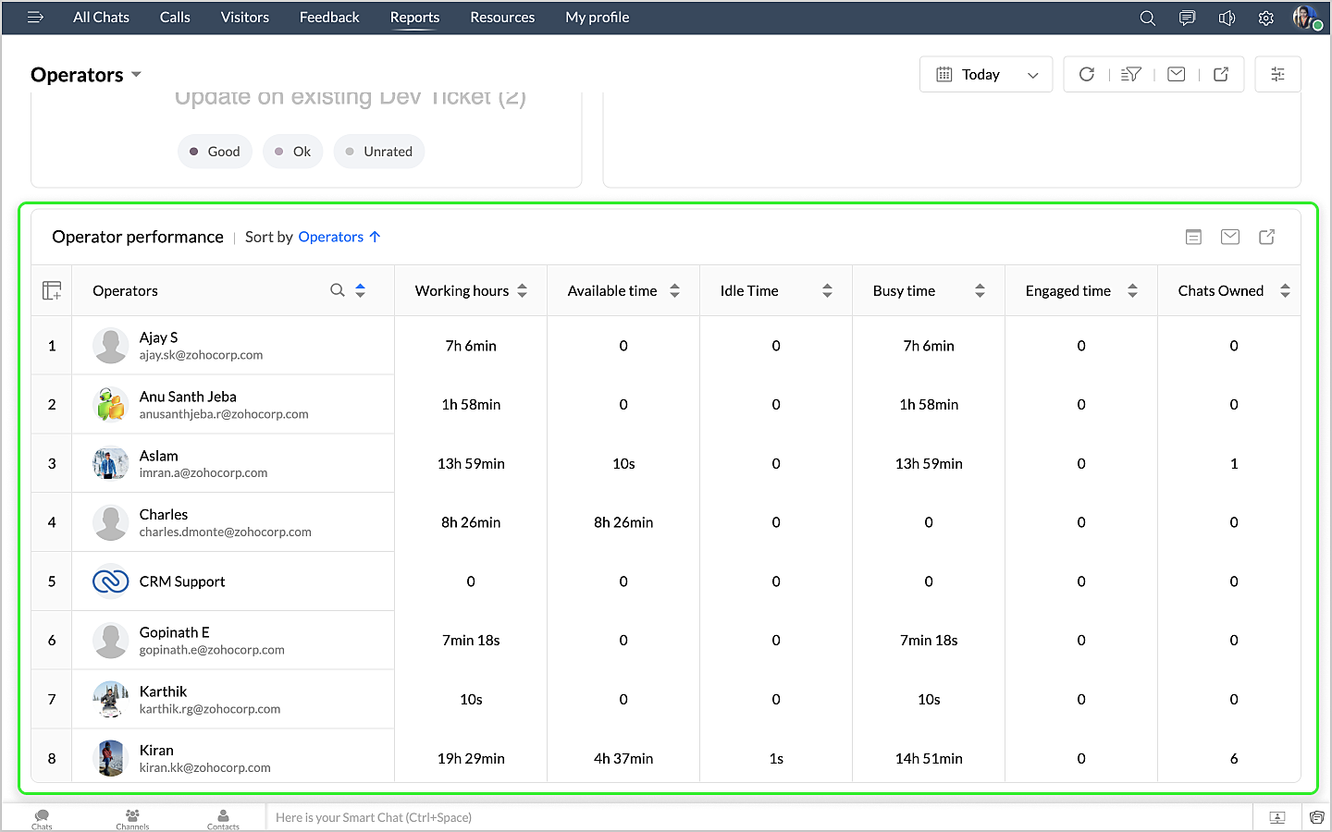
Task: Open the Visitors tab
Action: pyautogui.click(x=244, y=18)
